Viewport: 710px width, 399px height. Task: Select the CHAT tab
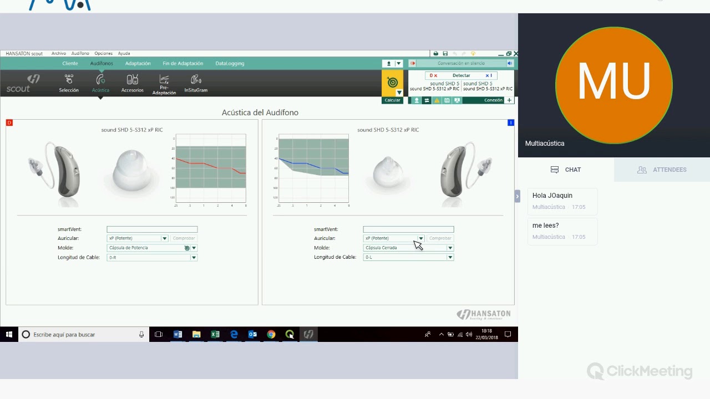pyautogui.click(x=566, y=170)
